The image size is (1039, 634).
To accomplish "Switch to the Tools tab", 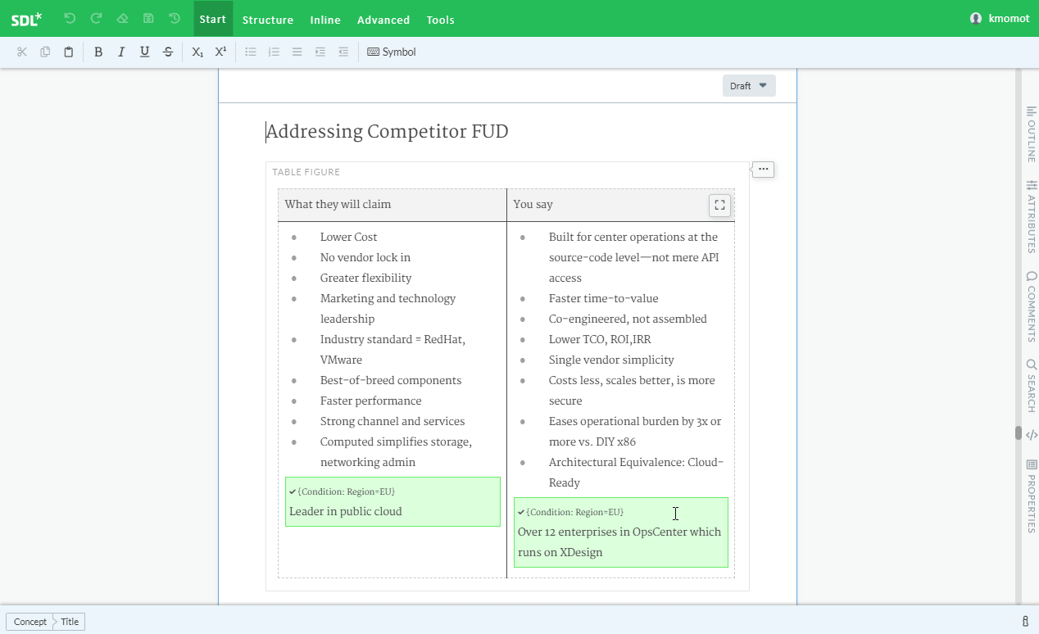I will point(440,20).
